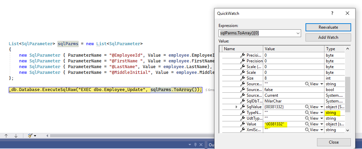
Task: Click the wrench icon on the Source... false row
Action: pyautogui.click(x=243, y=90)
